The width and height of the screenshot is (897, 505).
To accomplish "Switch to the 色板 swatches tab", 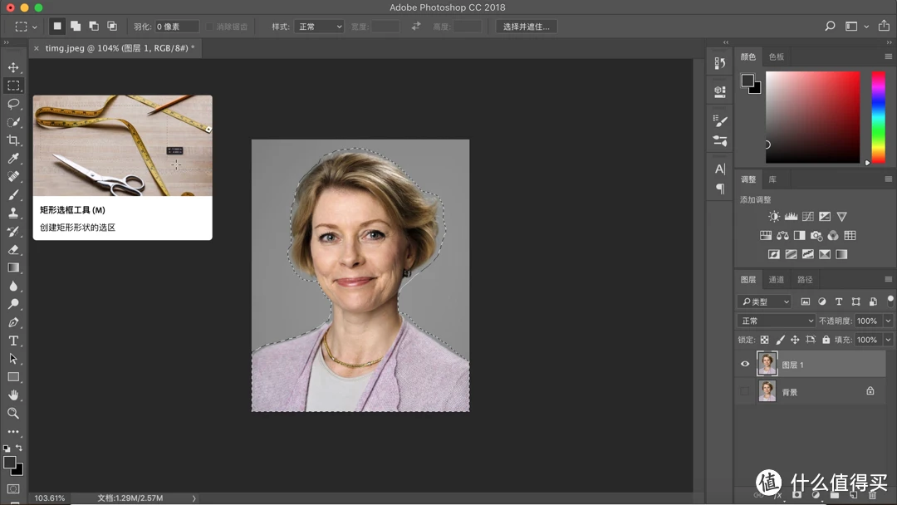I will pos(777,56).
